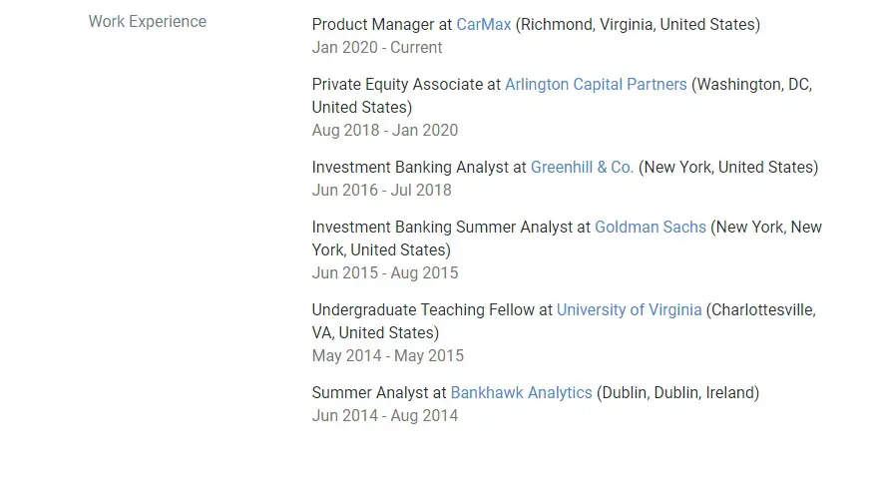
Task: Open the University of Virginia link
Action: [x=630, y=310]
